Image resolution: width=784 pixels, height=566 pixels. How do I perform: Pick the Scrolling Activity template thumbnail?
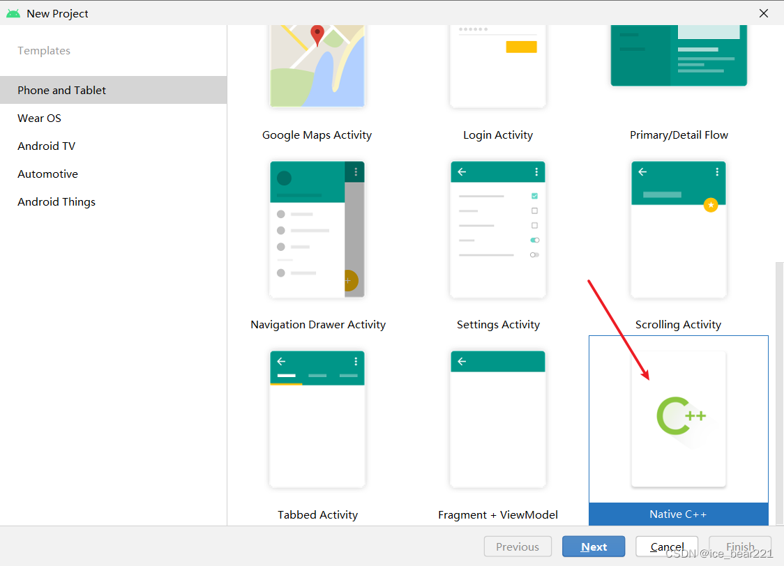[x=679, y=229]
